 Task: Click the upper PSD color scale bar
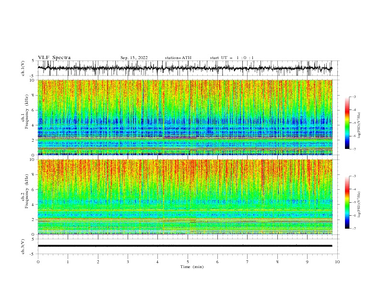tap(347, 123)
